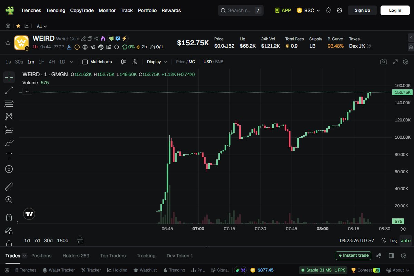Select the Text annotation tool
The width and height of the screenshot is (414, 276).
[x=9, y=156]
